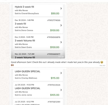Expand the Dec 18 2024 transaction chevron
108x105 pixels.
click(x=61, y=25)
